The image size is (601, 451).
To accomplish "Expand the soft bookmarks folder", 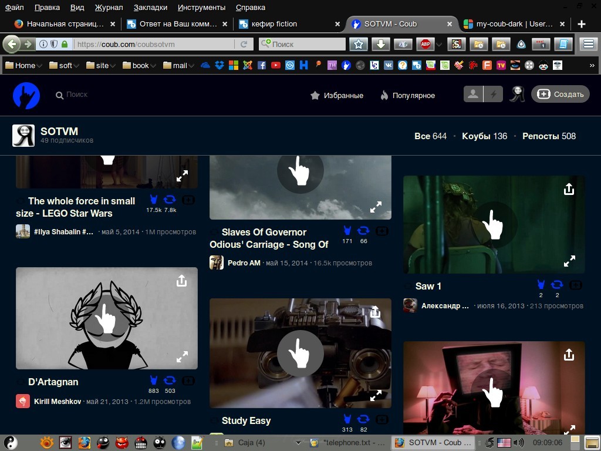I will pyautogui.click(x=65, y=65).
